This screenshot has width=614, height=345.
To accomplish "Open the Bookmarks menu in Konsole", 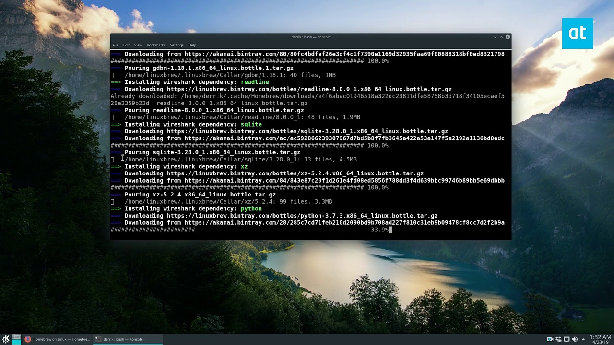I will point(156,45).
